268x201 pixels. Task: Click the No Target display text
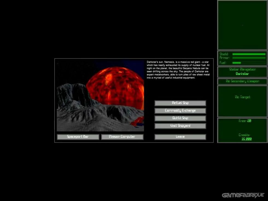pyautogui.click(x=243, y=97)
